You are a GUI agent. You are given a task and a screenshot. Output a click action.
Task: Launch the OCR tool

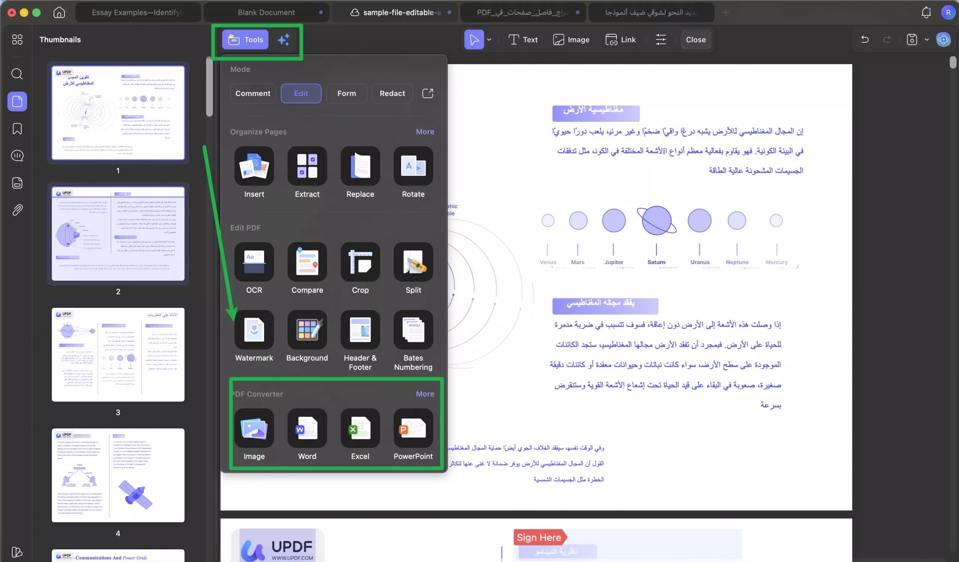click(254, 268)
